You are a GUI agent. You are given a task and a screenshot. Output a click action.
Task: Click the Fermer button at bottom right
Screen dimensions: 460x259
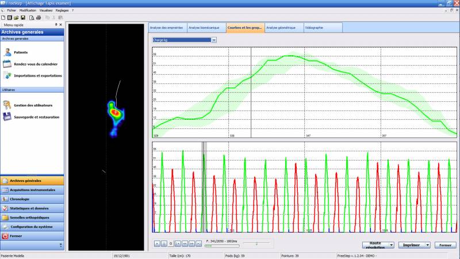tap(445, 245)
